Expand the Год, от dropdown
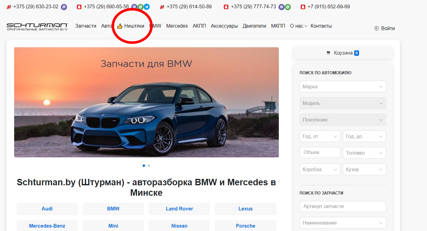Viewport: 427px width, 231px height. click(x=320, y=136)
